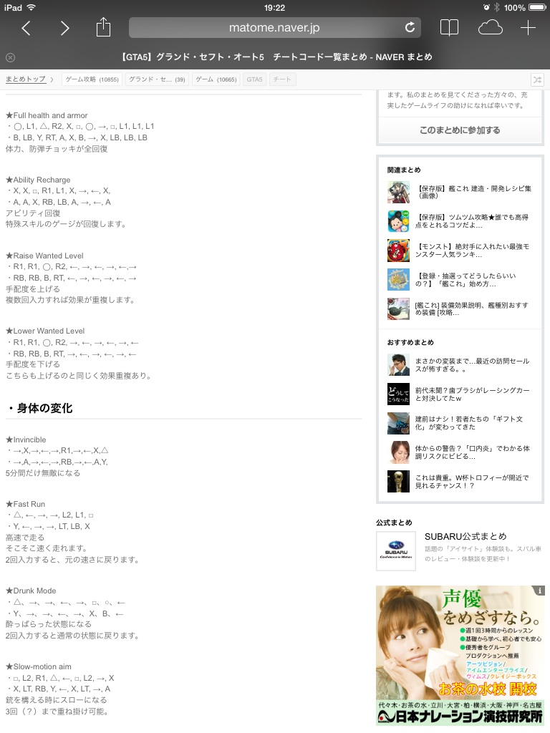Select the GTA5 tag

pos(254,79)
